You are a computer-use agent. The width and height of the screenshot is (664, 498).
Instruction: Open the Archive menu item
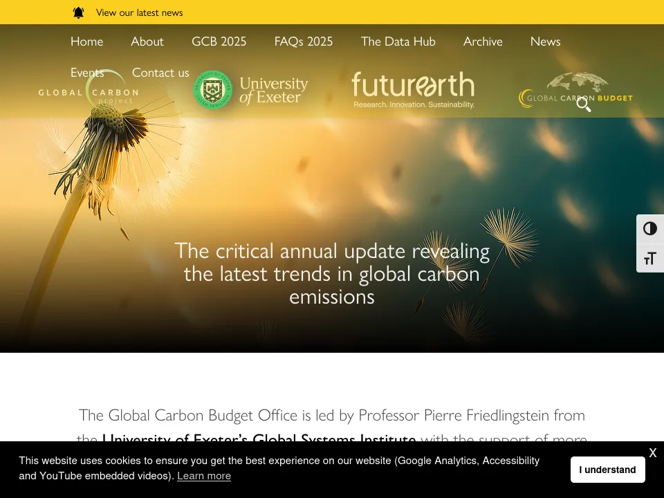tap(483, 41)
